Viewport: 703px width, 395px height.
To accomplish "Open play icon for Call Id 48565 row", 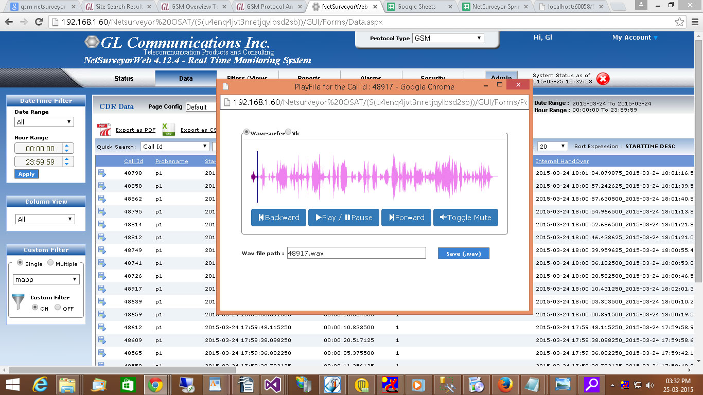I will click(102, 353).
